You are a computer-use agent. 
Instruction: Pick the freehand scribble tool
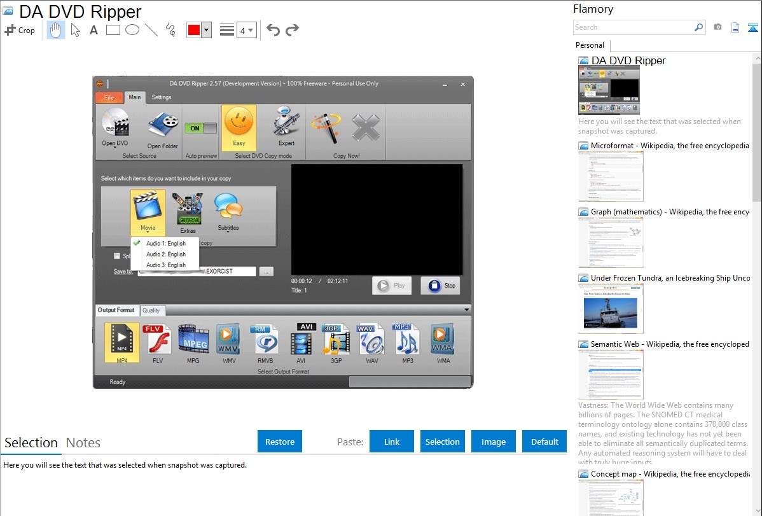click(x=170, y=30)
